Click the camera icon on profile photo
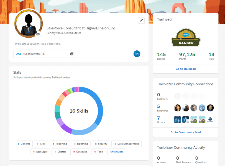The width and height of the screenshot is (225, 166). (38, 34)
